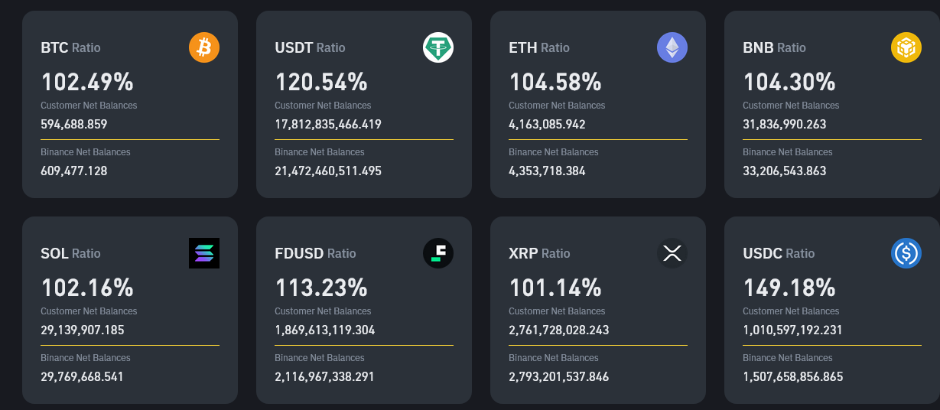Select the USDT Ratio heading
Image resolution: width=940 pixels, height=410 pixels.
pos(310,47)
